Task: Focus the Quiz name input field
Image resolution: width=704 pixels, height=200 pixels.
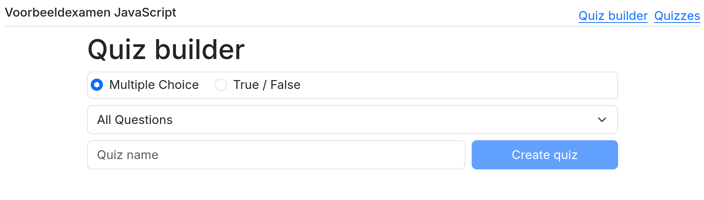Action: (276, 155)
